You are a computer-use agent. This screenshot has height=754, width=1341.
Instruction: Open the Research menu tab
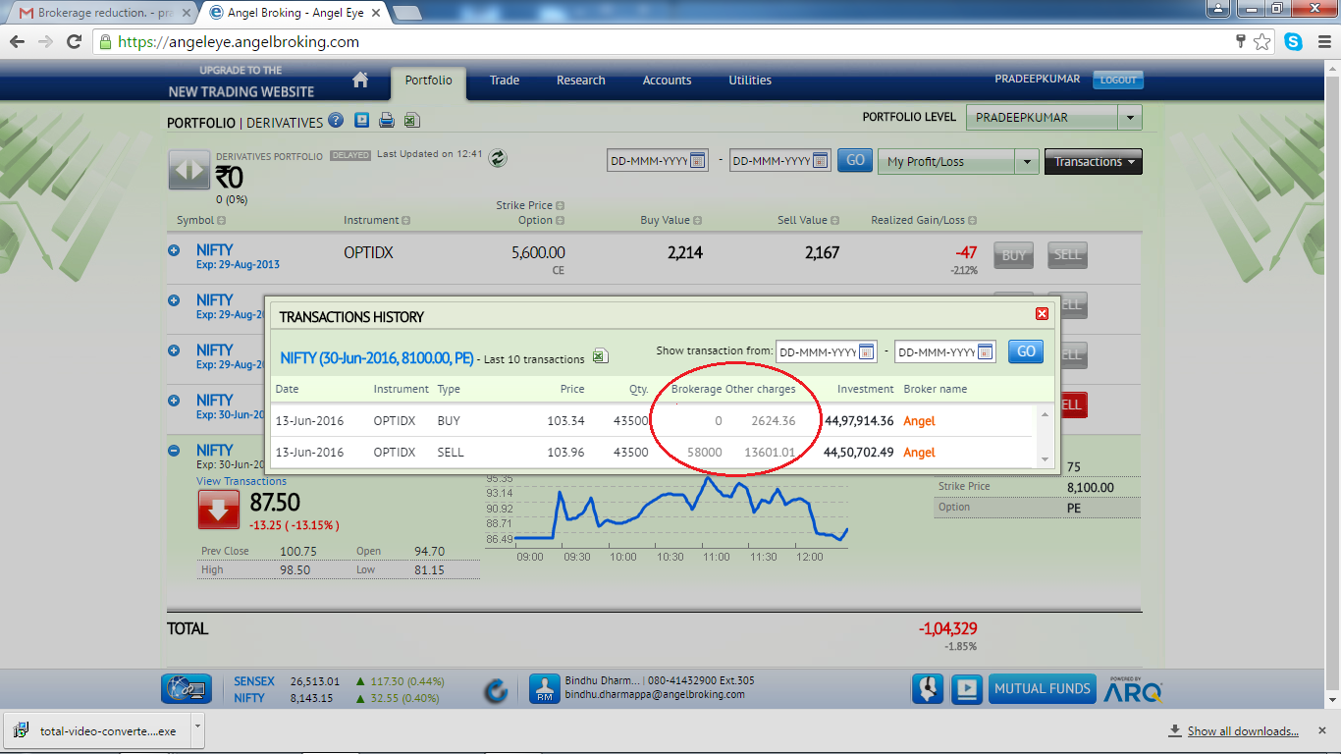[580, 81]
